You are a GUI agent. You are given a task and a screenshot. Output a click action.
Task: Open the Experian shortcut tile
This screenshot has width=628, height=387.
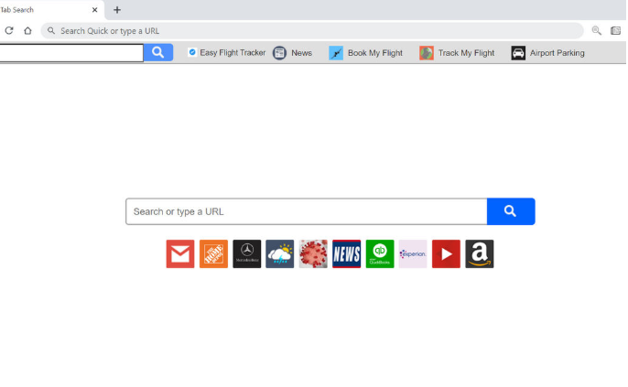413,253
